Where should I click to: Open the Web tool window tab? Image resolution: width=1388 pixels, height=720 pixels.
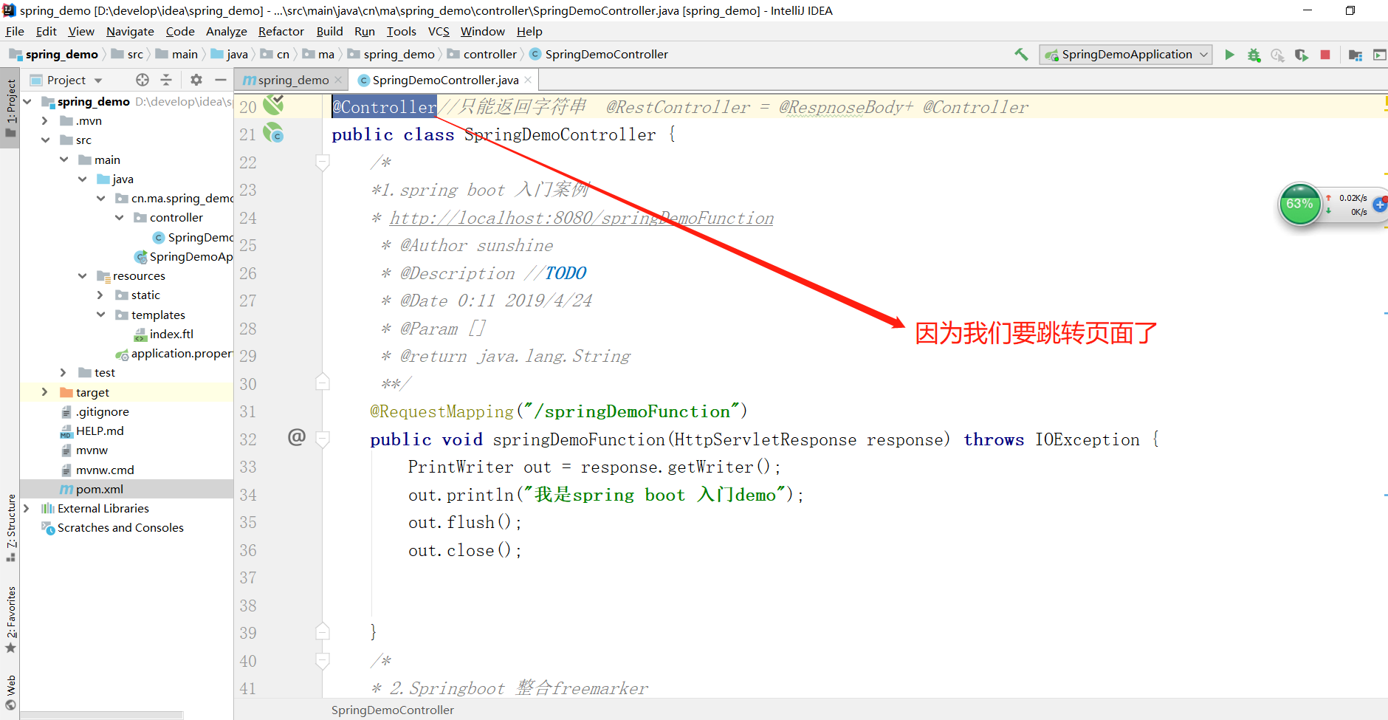tap(10, 692)
